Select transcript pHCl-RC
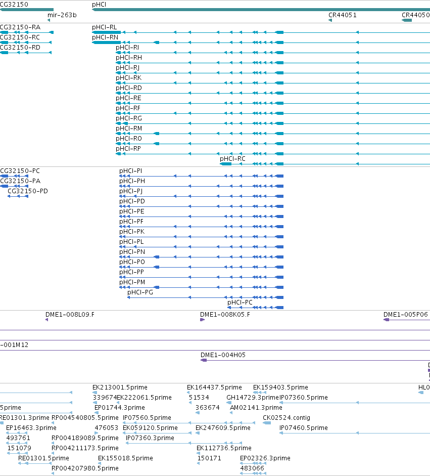430x476 pixels. (232, 158)
